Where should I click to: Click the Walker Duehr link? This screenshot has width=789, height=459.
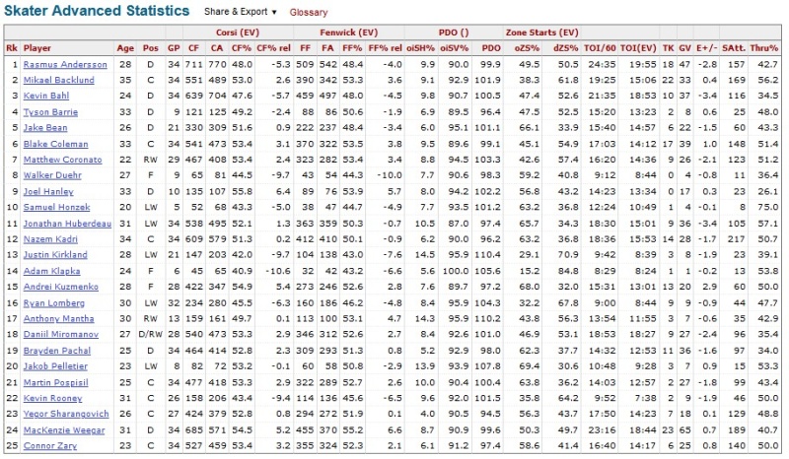(x=52, y=175)
